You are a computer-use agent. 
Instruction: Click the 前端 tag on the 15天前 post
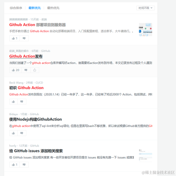44,20
